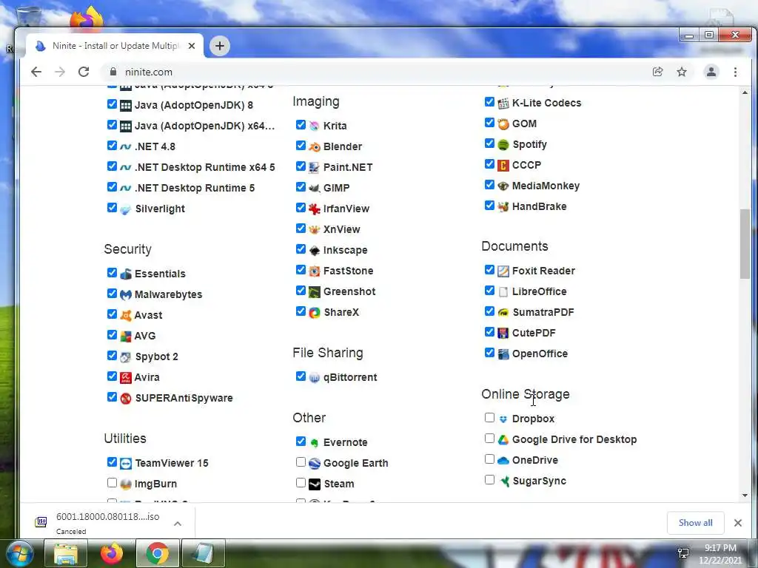Click the .NET Desktop Runtime x64 5 label
This screenshot has width=758, height=568.
205,168
